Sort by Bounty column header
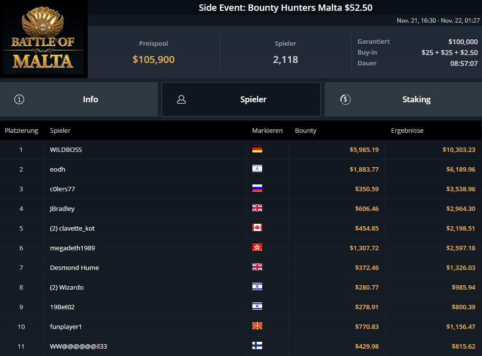The height and width of the screenshot is (356, 482). click(306, 131)
